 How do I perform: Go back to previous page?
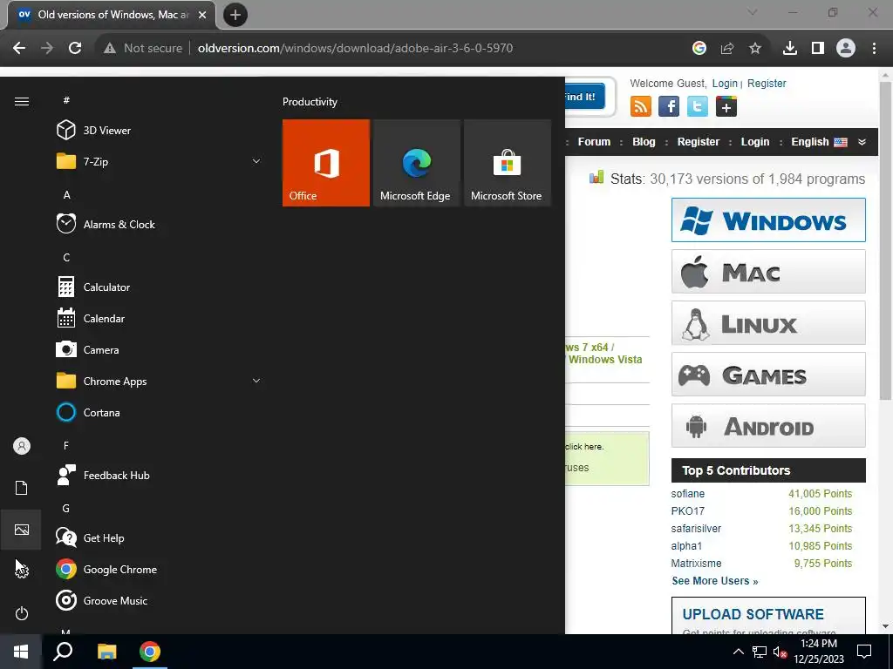tap(19, 49)
